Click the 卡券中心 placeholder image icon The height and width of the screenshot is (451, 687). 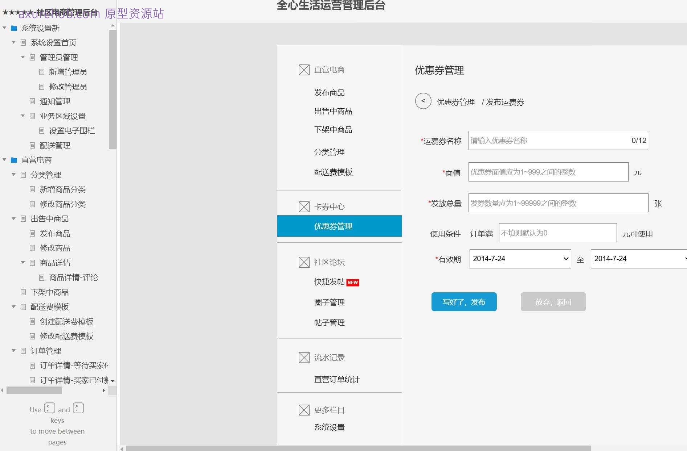point(304,207)
